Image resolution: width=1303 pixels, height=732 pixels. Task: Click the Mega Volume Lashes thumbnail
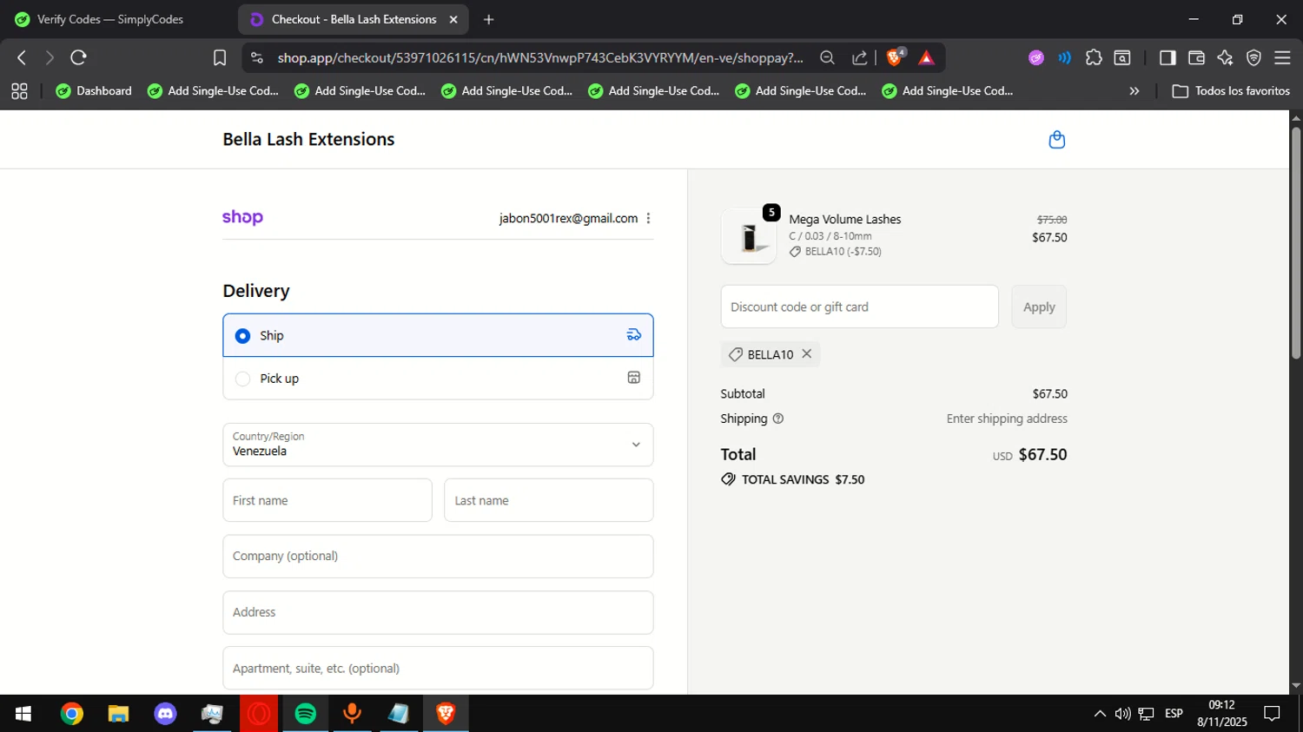click(x=749, y=236)
